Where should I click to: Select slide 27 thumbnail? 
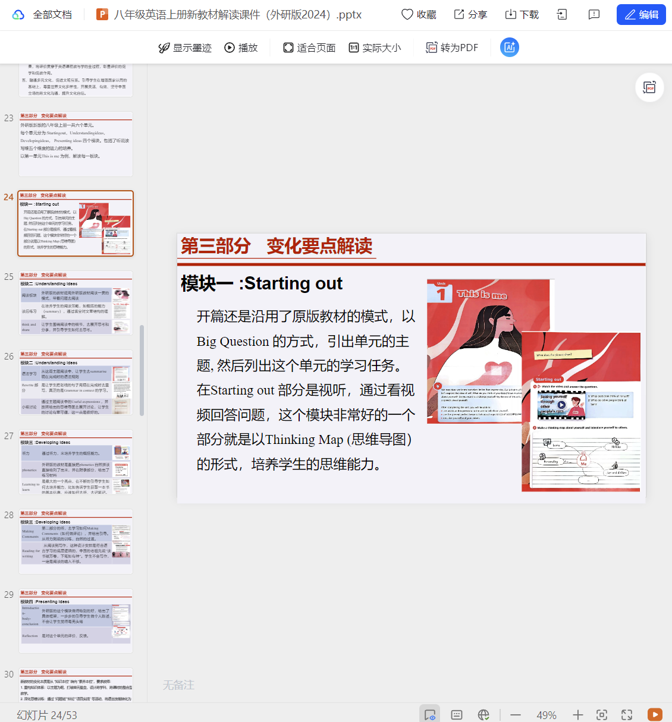coord(76,462)
